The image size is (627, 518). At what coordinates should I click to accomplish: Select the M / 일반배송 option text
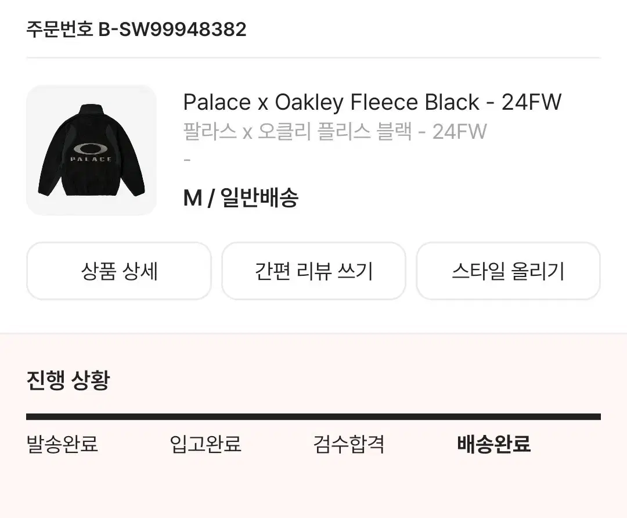[x=242, y=198]
